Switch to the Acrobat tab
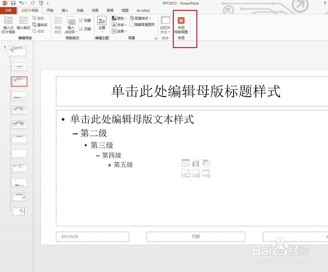 (x=143, y=10)
